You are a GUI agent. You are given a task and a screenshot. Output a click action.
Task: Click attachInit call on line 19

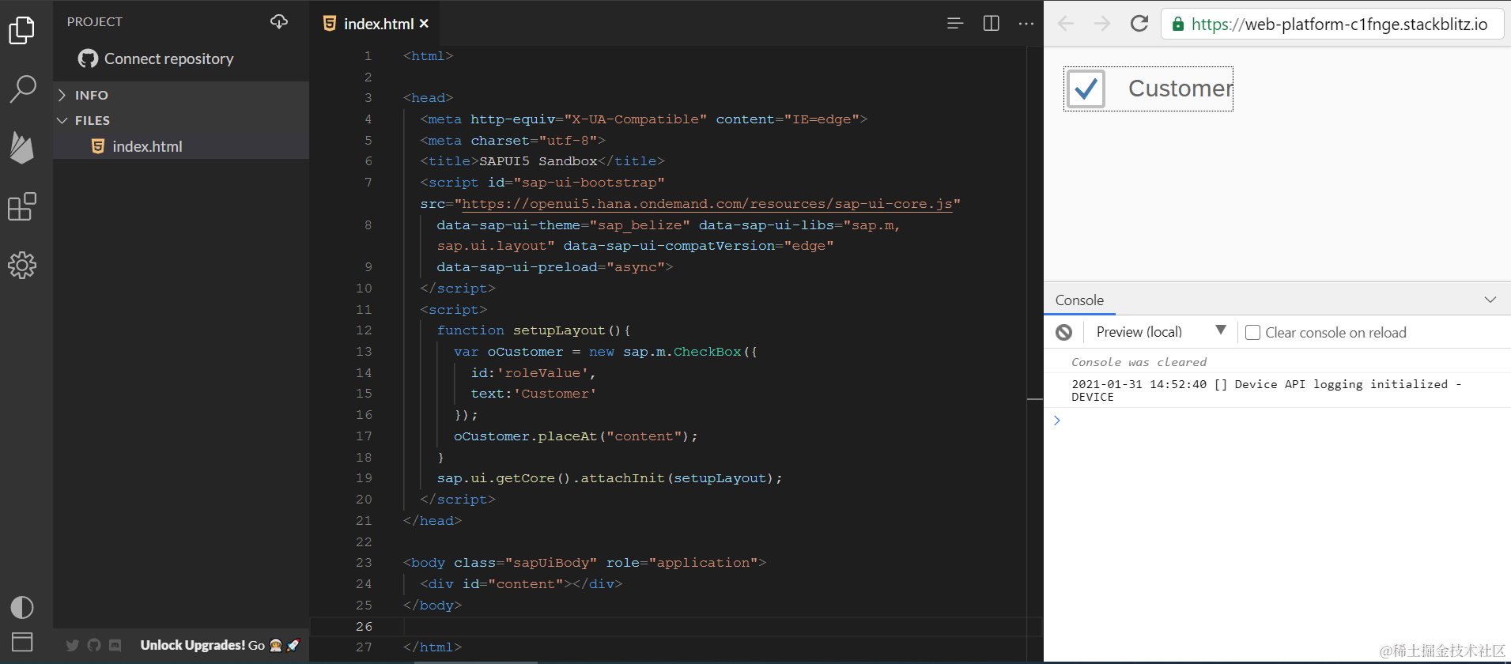pyautogui.click(x=622, y=478)
